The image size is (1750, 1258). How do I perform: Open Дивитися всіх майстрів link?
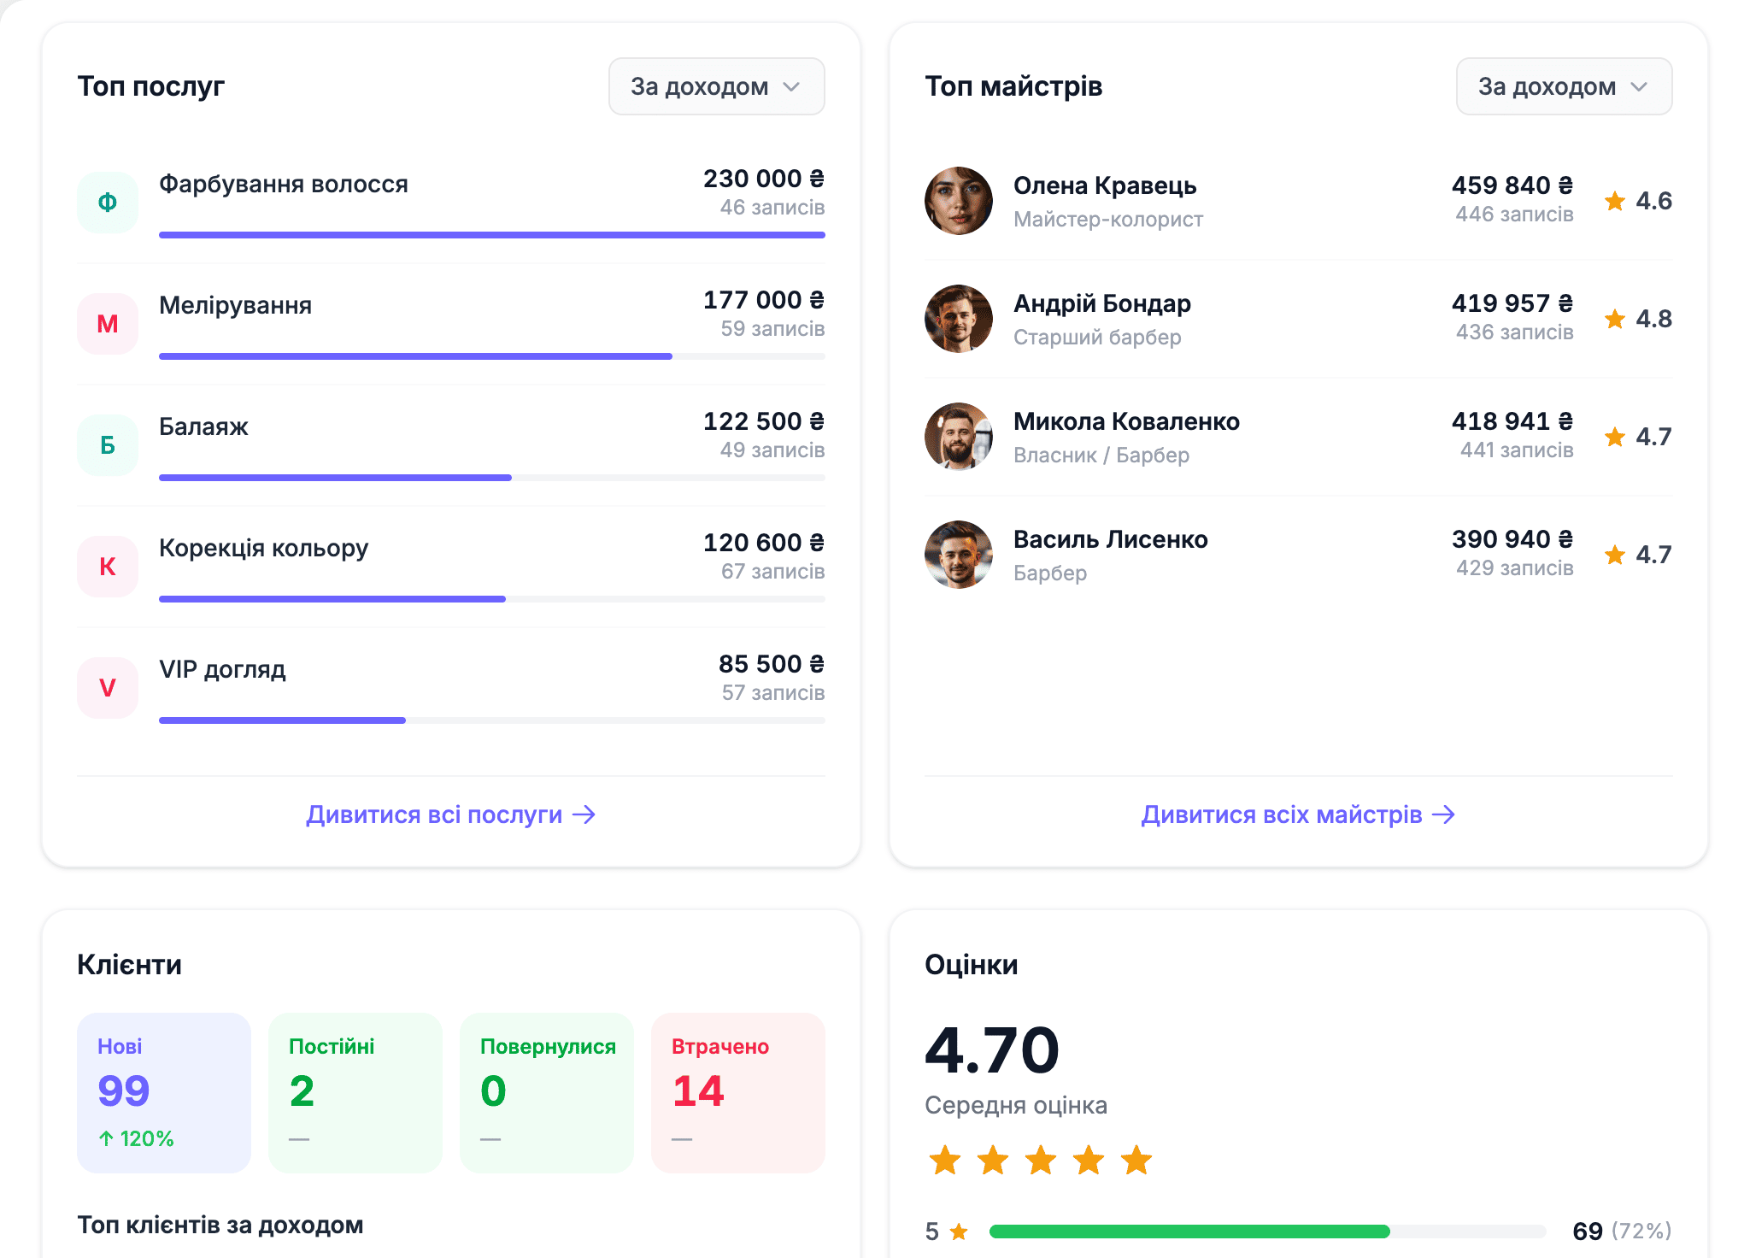pos(1298,814)
